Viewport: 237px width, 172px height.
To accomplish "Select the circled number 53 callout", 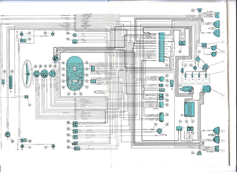I will (x=29, y=104).
